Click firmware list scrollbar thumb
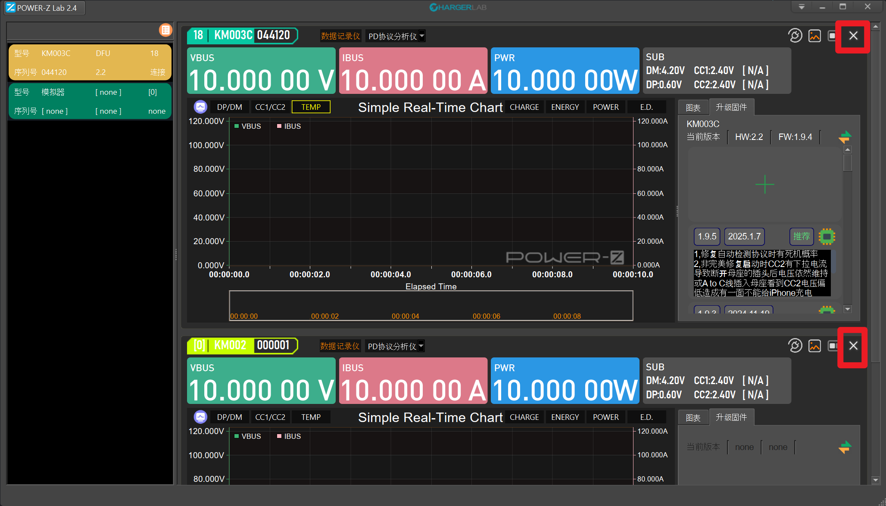 click(x=848, y=163)
